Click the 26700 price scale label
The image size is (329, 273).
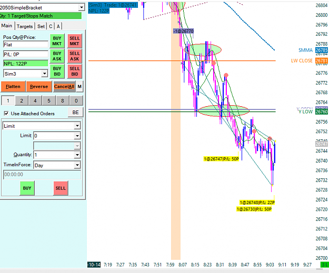[322, 258]
